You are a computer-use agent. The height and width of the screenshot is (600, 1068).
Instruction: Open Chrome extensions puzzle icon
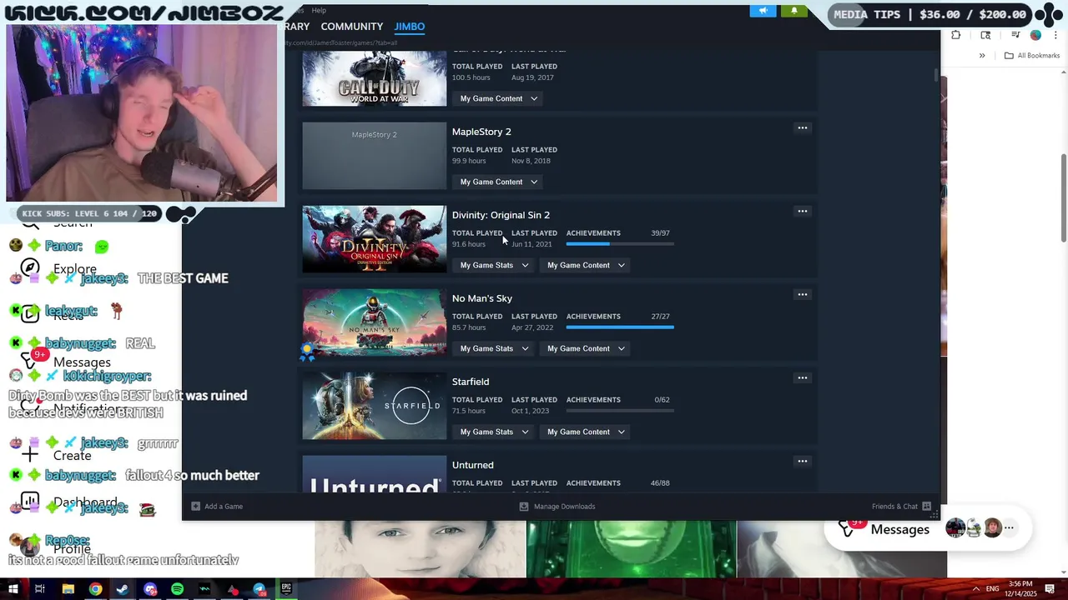(x=956, y=35)
